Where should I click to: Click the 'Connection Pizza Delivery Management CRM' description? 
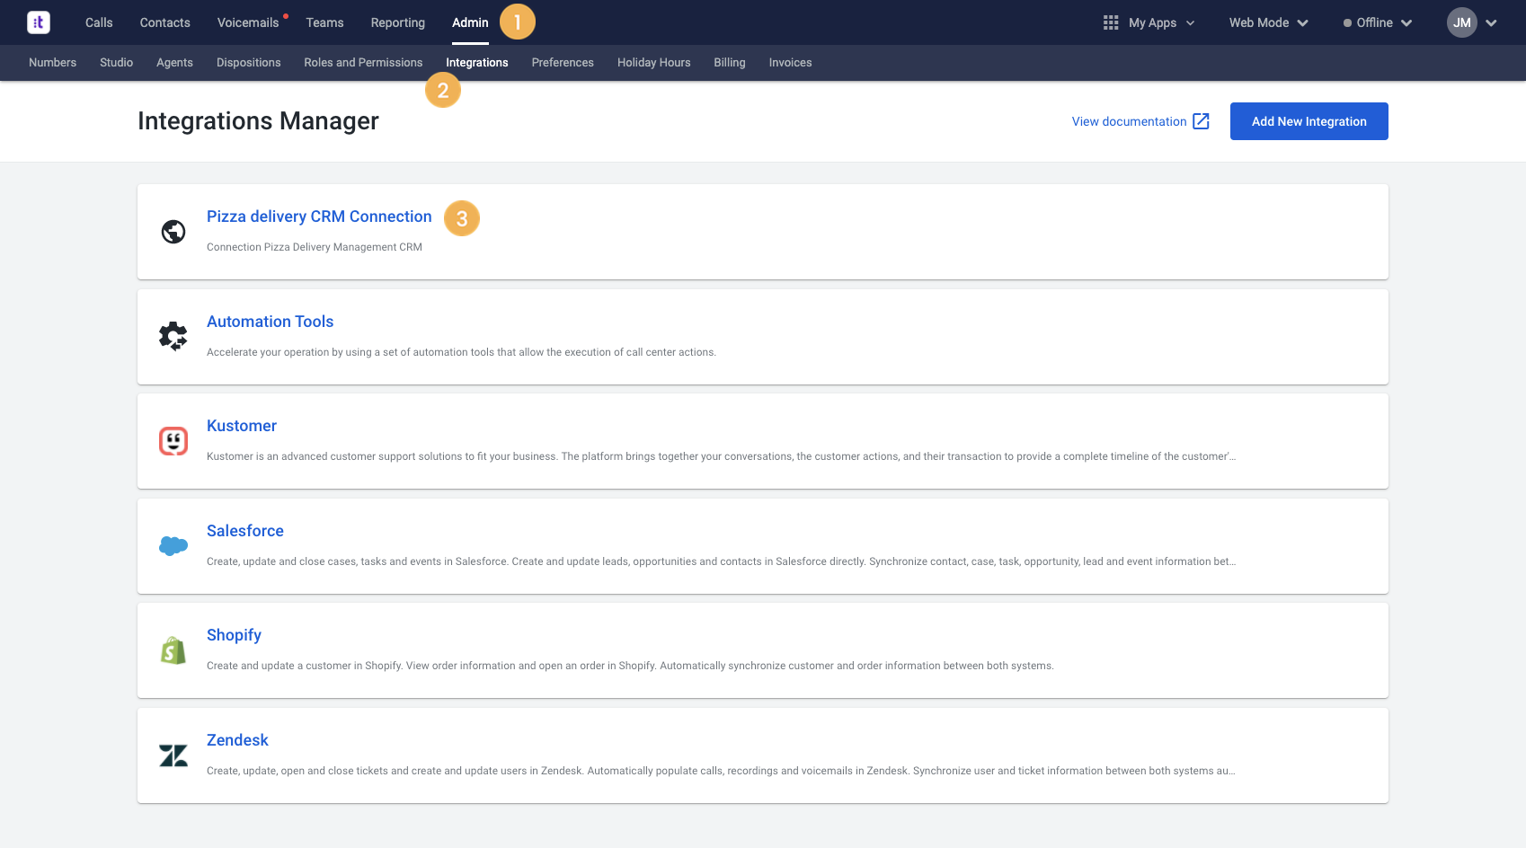click(315, 247)
